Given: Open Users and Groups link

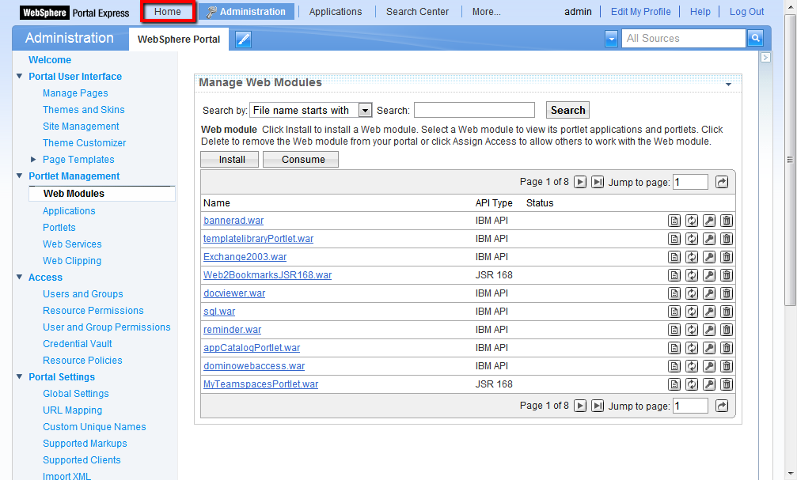Looking at the screenshot, I should [x=83, y=294].
